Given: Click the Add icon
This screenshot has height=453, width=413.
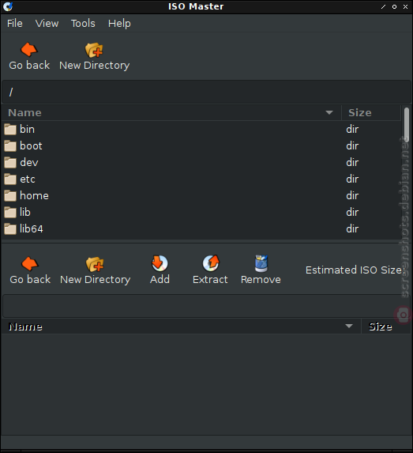Looking at the screenshot, I should click(x=160, y=263).
